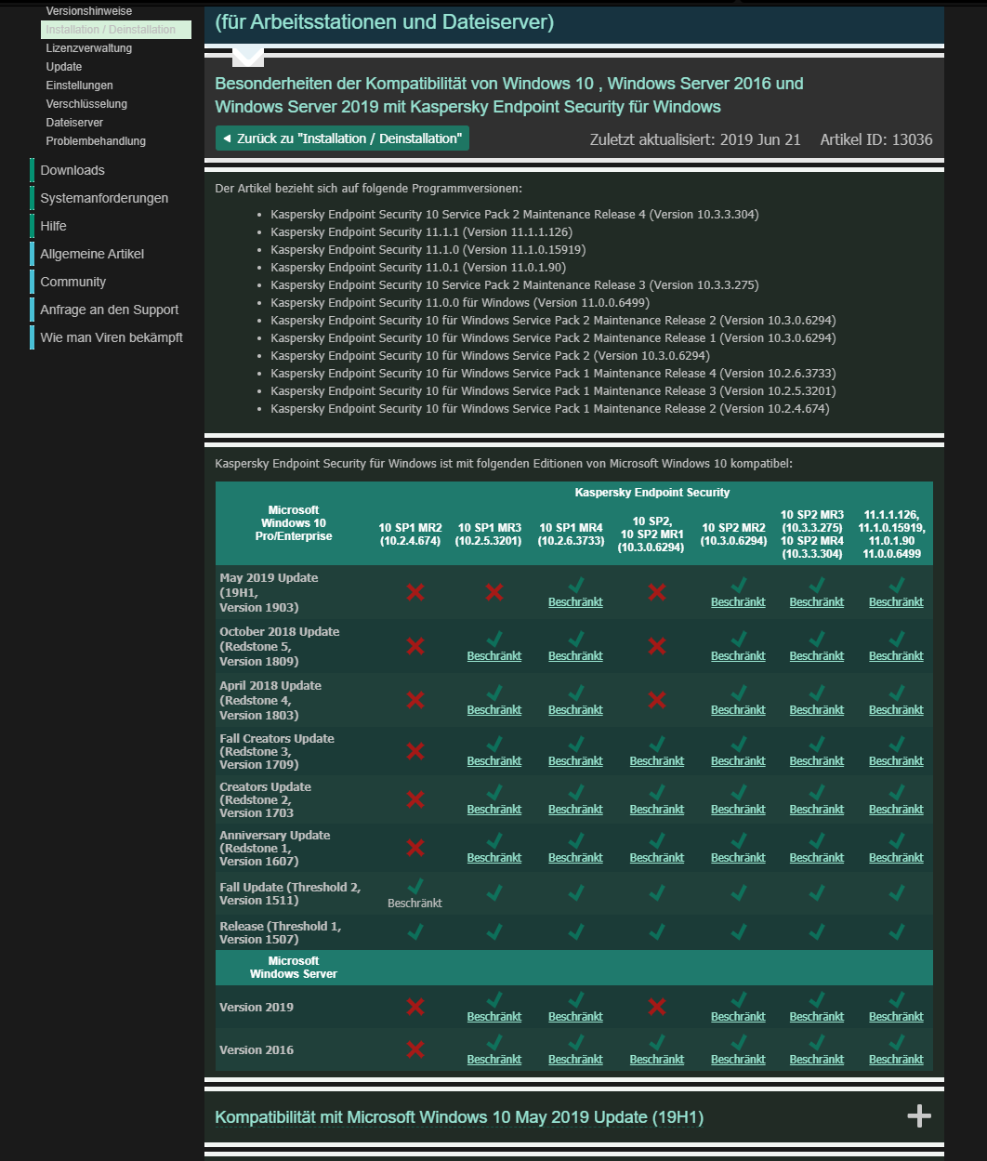Click Beschränkt for Version 2016 under 10 SP2 MR1
987x1161 pixels.
coord(657,1060)
